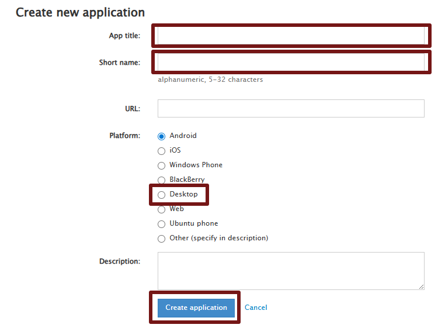Click the Description box resize handle

tap(421, 286)
